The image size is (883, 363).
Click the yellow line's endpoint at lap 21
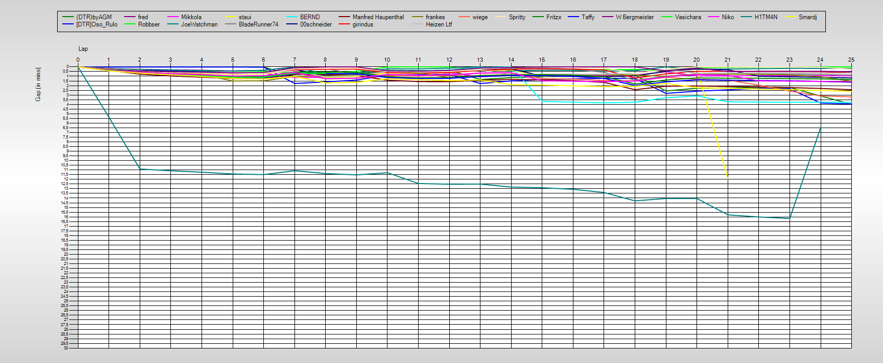click(x=727, y=178)
